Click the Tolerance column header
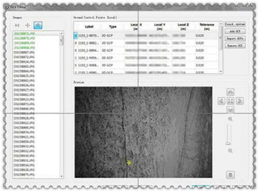 (207, 26)
